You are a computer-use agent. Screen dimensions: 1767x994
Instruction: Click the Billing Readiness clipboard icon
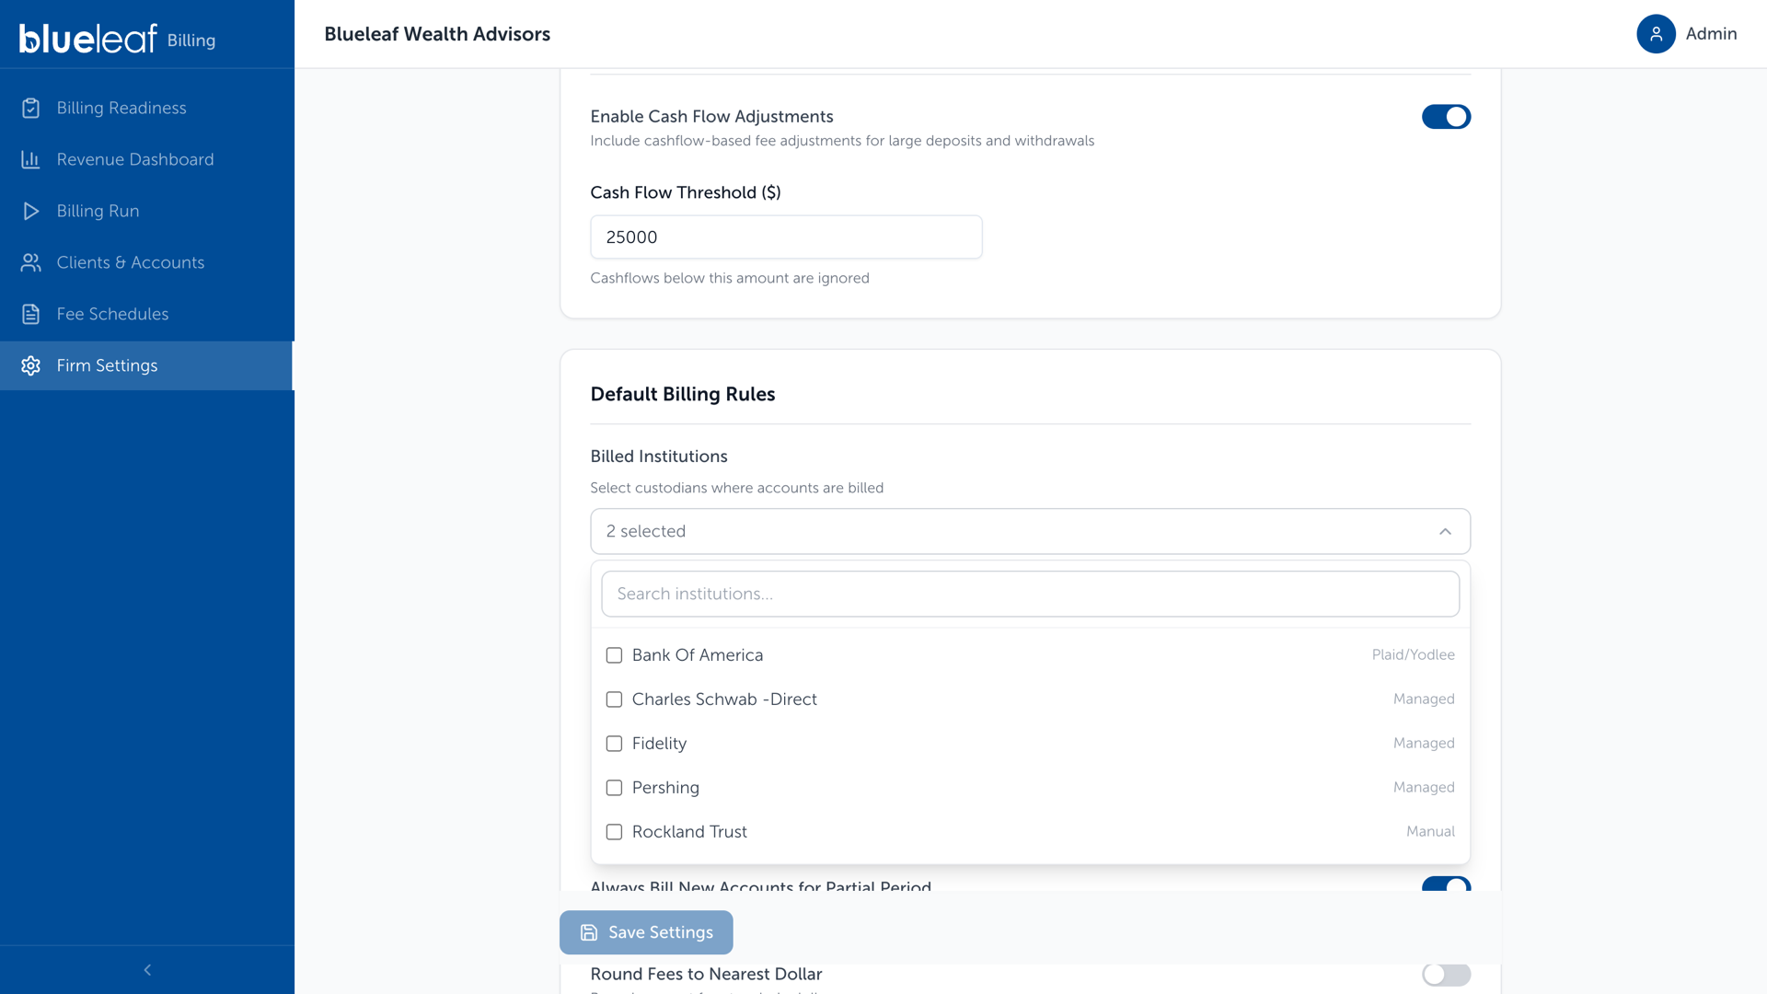pos(30,108)
